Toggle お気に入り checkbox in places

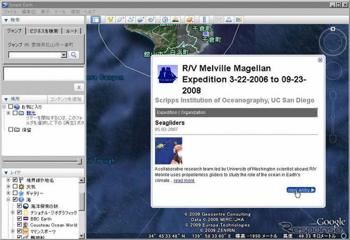pos(11,107)
